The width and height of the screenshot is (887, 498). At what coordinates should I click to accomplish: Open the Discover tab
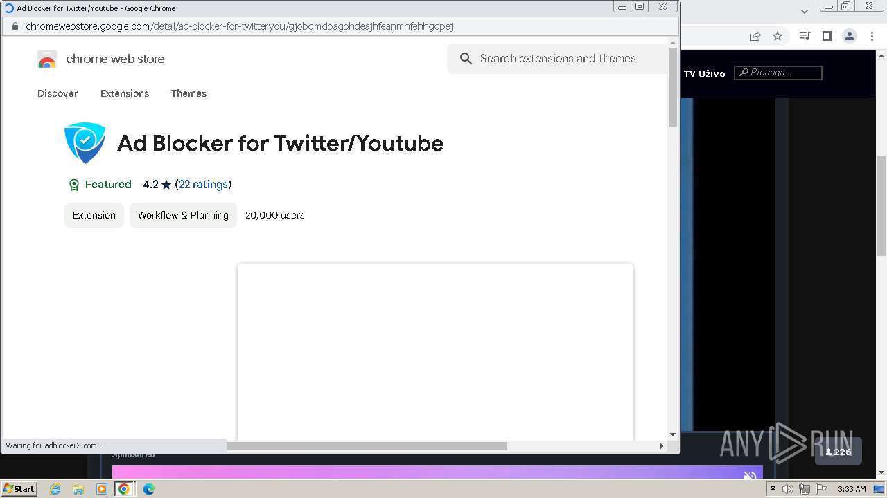click(58, 93)
